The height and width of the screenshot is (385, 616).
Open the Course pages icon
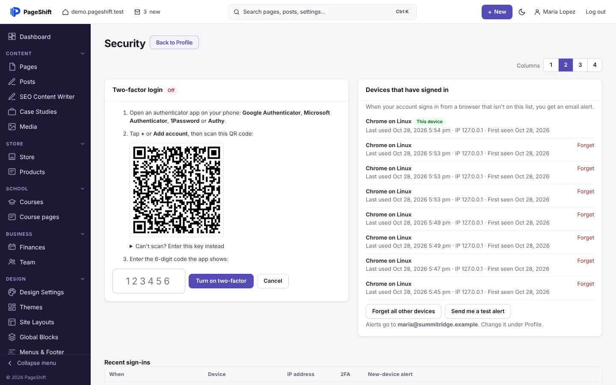tap(12, 217)
